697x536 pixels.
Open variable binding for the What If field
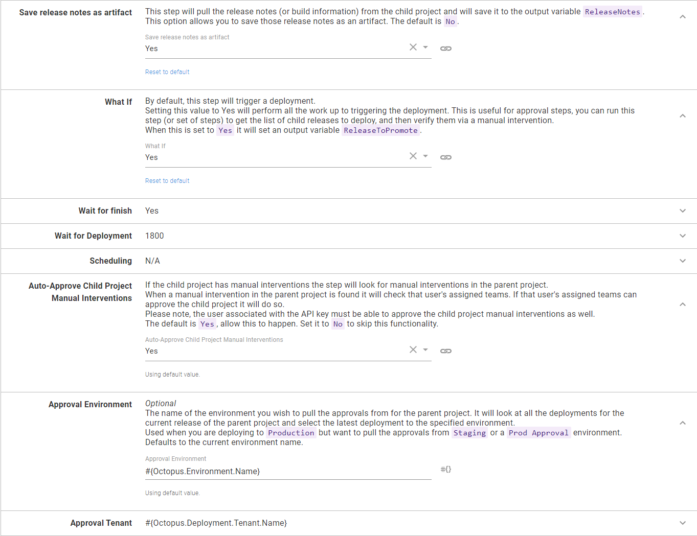pos(445,157)
